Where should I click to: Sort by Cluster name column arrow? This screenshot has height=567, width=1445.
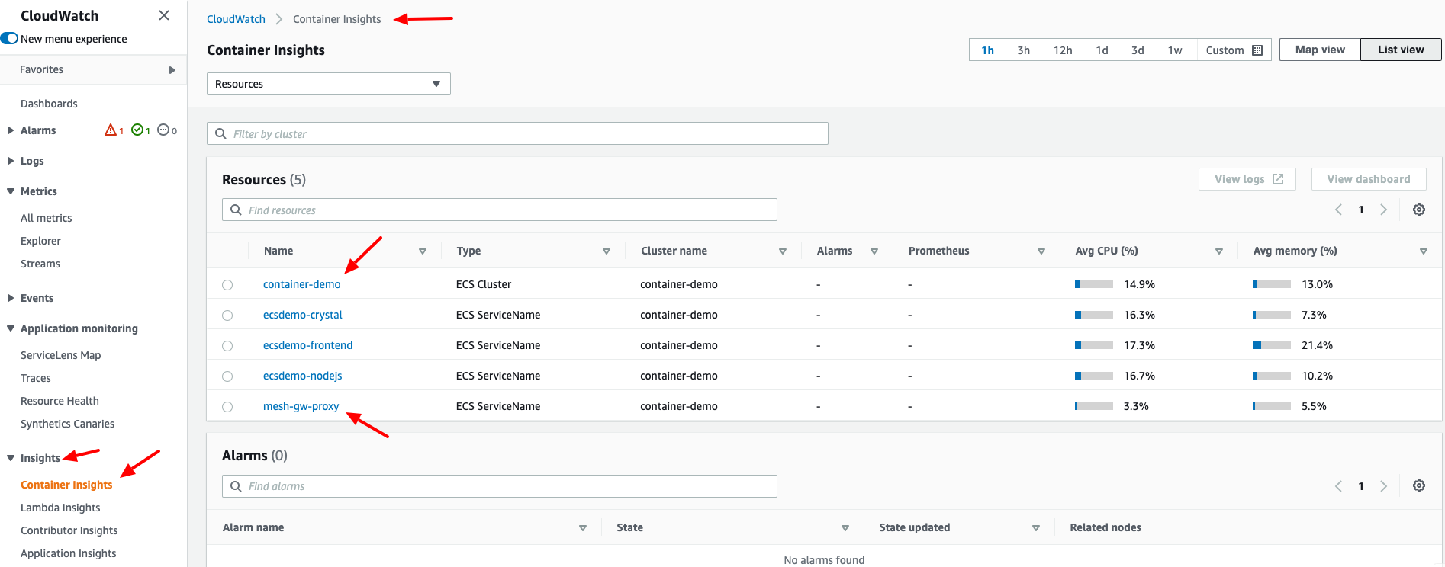783,251
